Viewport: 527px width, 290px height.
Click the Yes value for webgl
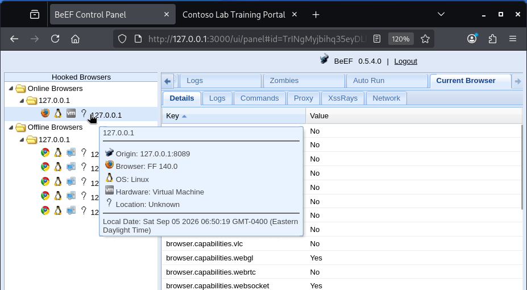(x=316, y=258)
